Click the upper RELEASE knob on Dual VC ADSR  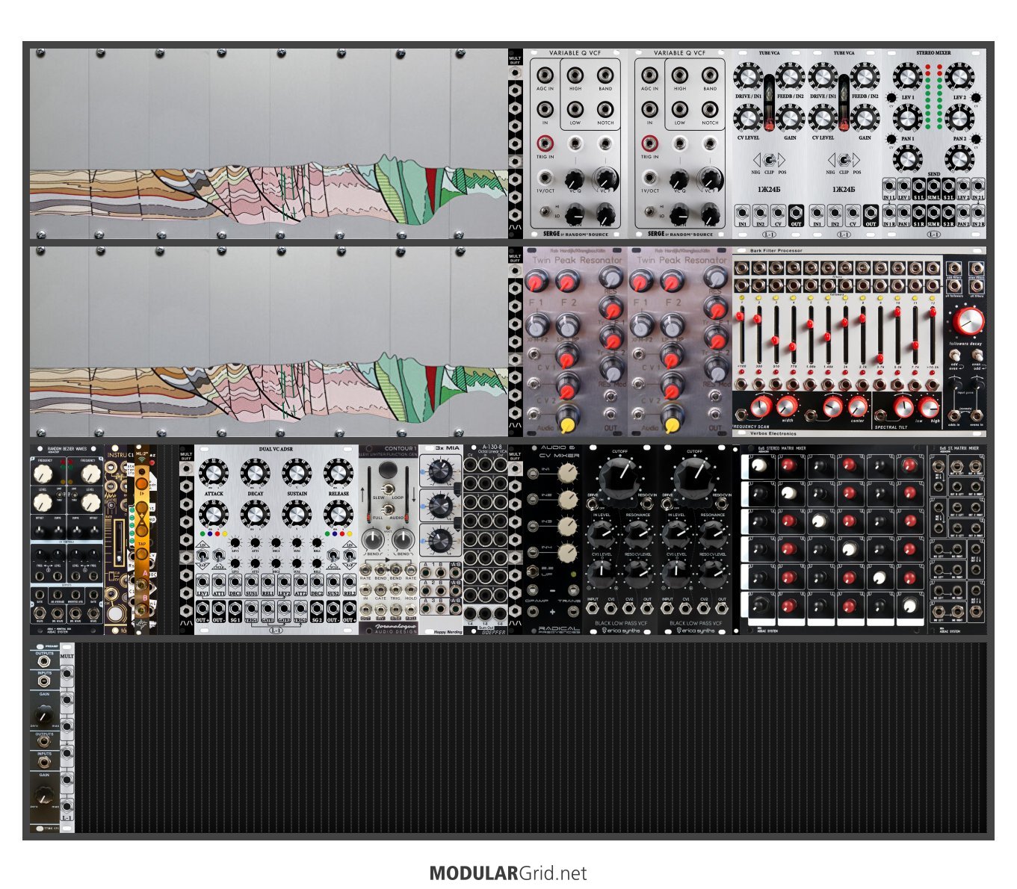coord(338,473)
